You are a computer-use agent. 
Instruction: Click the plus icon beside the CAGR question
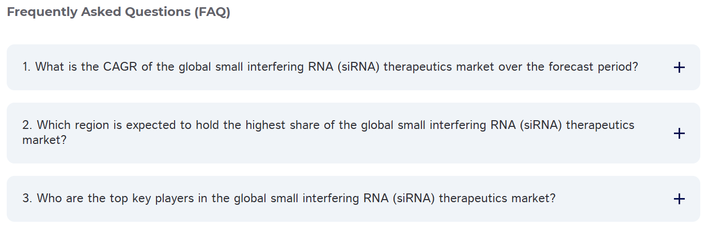[679, 68]
